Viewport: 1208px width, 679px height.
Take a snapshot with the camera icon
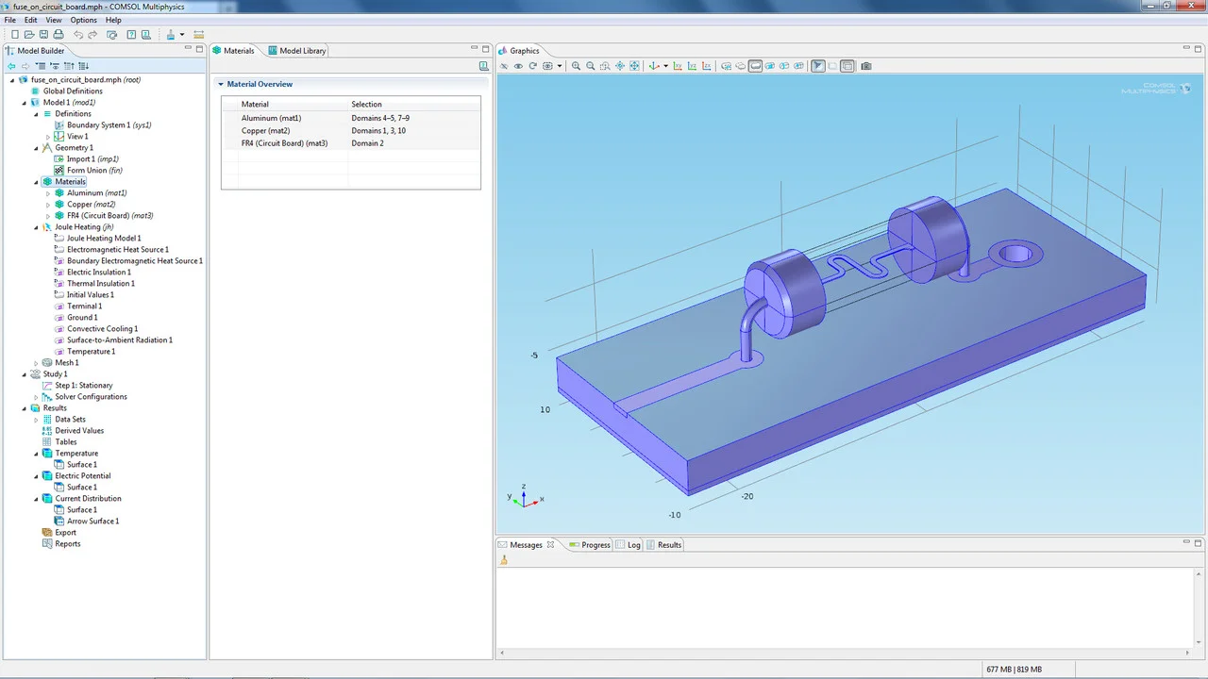[x=865, y=66]
